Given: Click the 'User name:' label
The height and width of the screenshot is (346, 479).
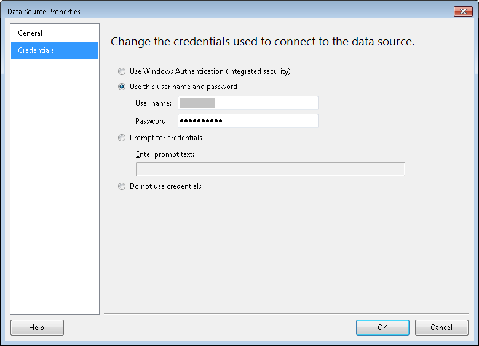Looking at the screenshot, I should point(153,103).
